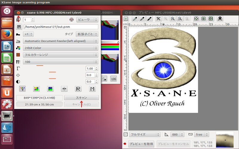This screenshot has height=149, width=239.
Task: Click the gamma slider handle
Action: (x=40, y=66)
